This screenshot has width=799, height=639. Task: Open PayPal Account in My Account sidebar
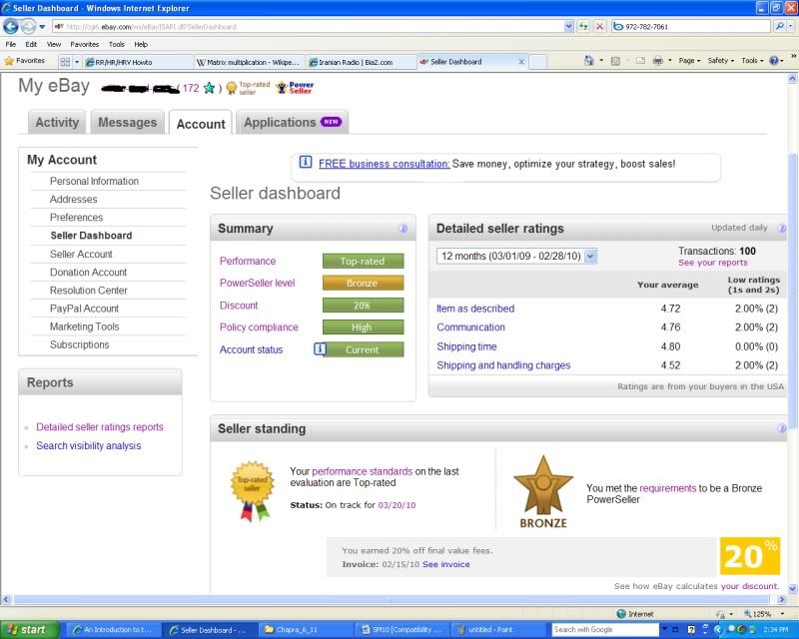pos(84,309)
